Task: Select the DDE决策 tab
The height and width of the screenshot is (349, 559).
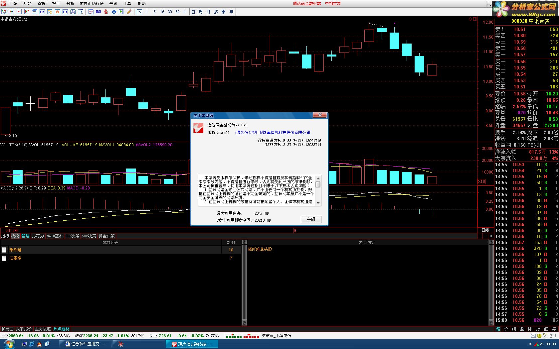Action: click(x=72, y=236)
